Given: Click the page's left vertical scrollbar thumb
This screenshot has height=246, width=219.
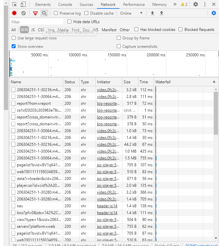Looking at the screenshot, I should pos(6,58).
